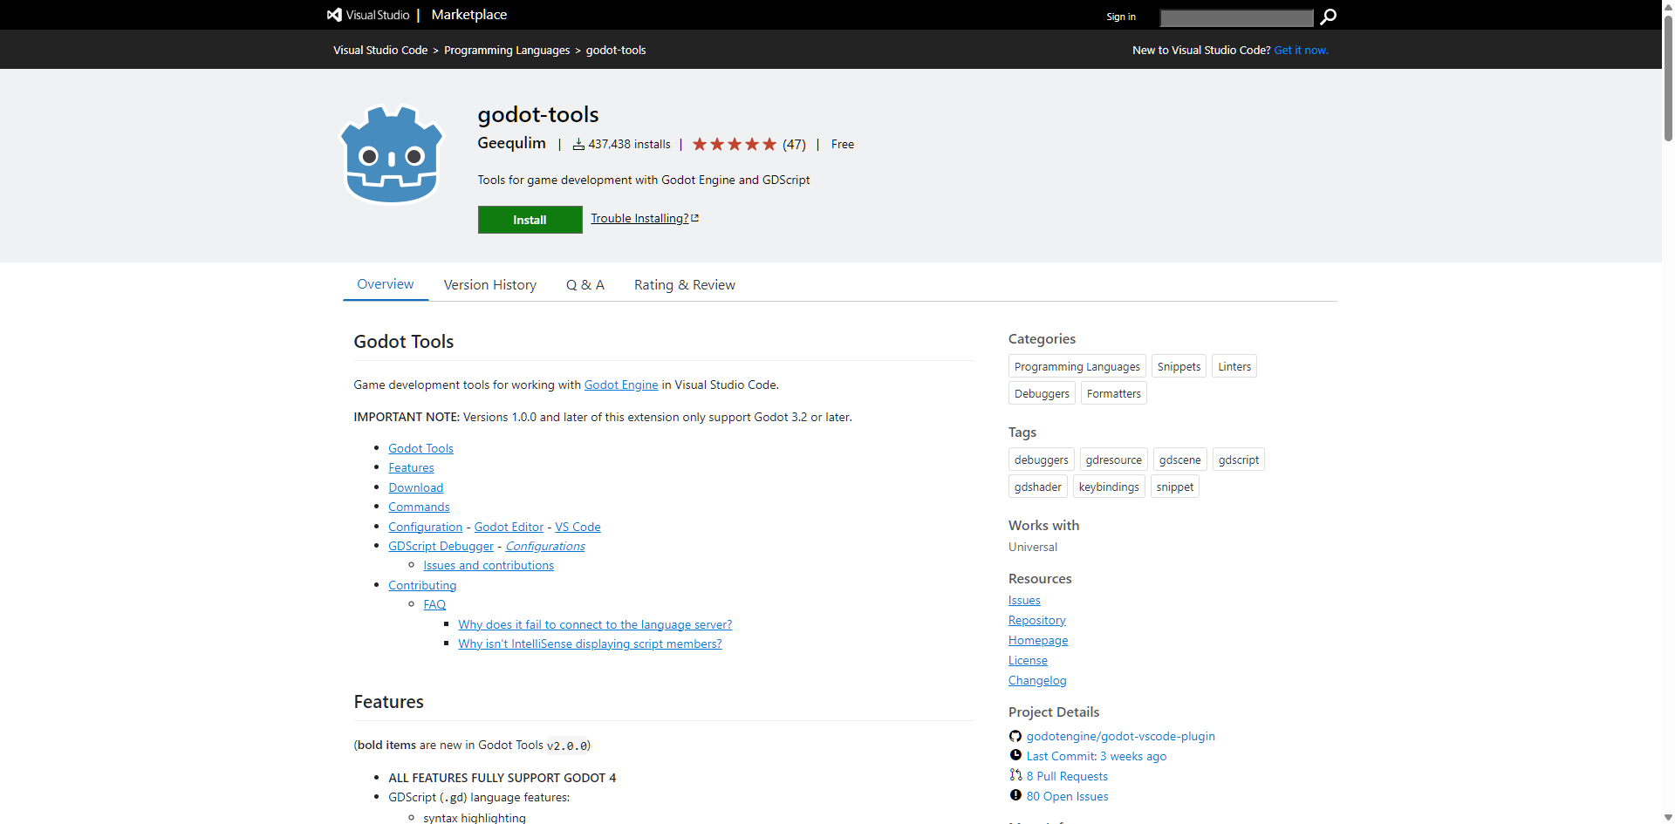The height and width of the screenshot is (824, 1675).
Task: Open godotengine/godot-vscode-plugin repository link
Action: [1121, 736]
